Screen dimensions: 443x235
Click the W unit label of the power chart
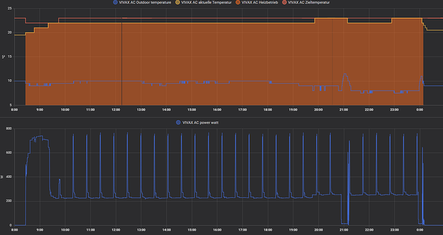tap(3, 177)
